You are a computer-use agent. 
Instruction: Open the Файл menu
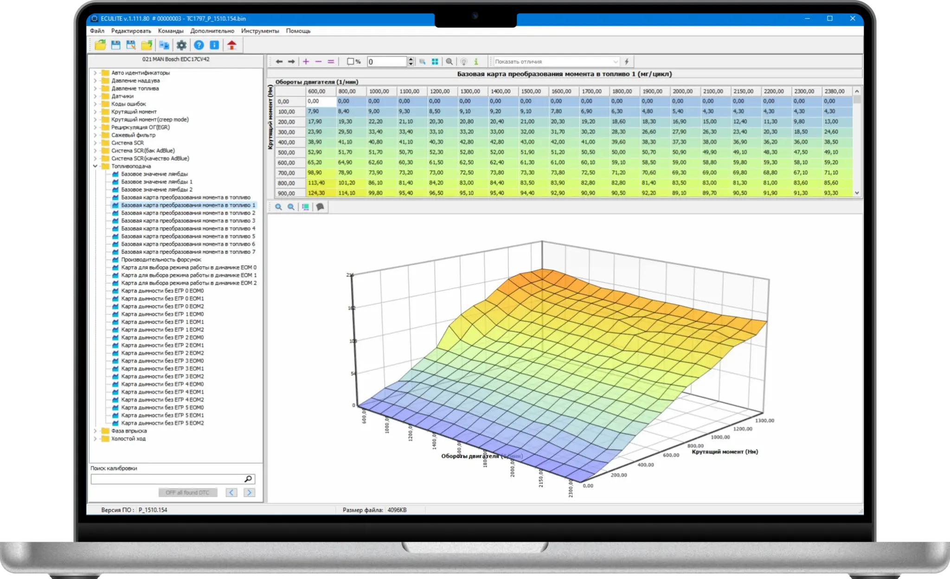click(x=97, y=31)
